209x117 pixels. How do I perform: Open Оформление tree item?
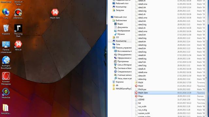[x=123, y=58]
